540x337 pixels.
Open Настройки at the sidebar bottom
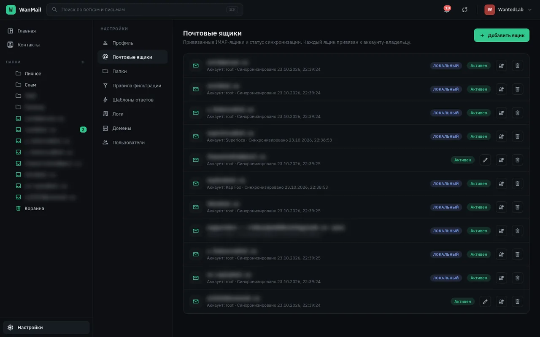coord(46,327)
